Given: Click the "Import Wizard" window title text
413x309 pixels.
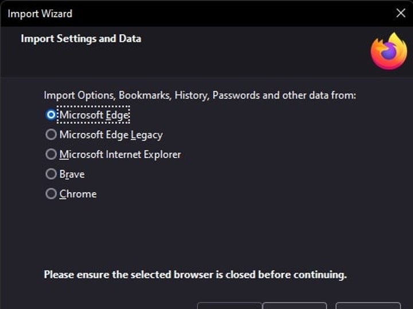Looking at the screenshot, I should 40,13.
